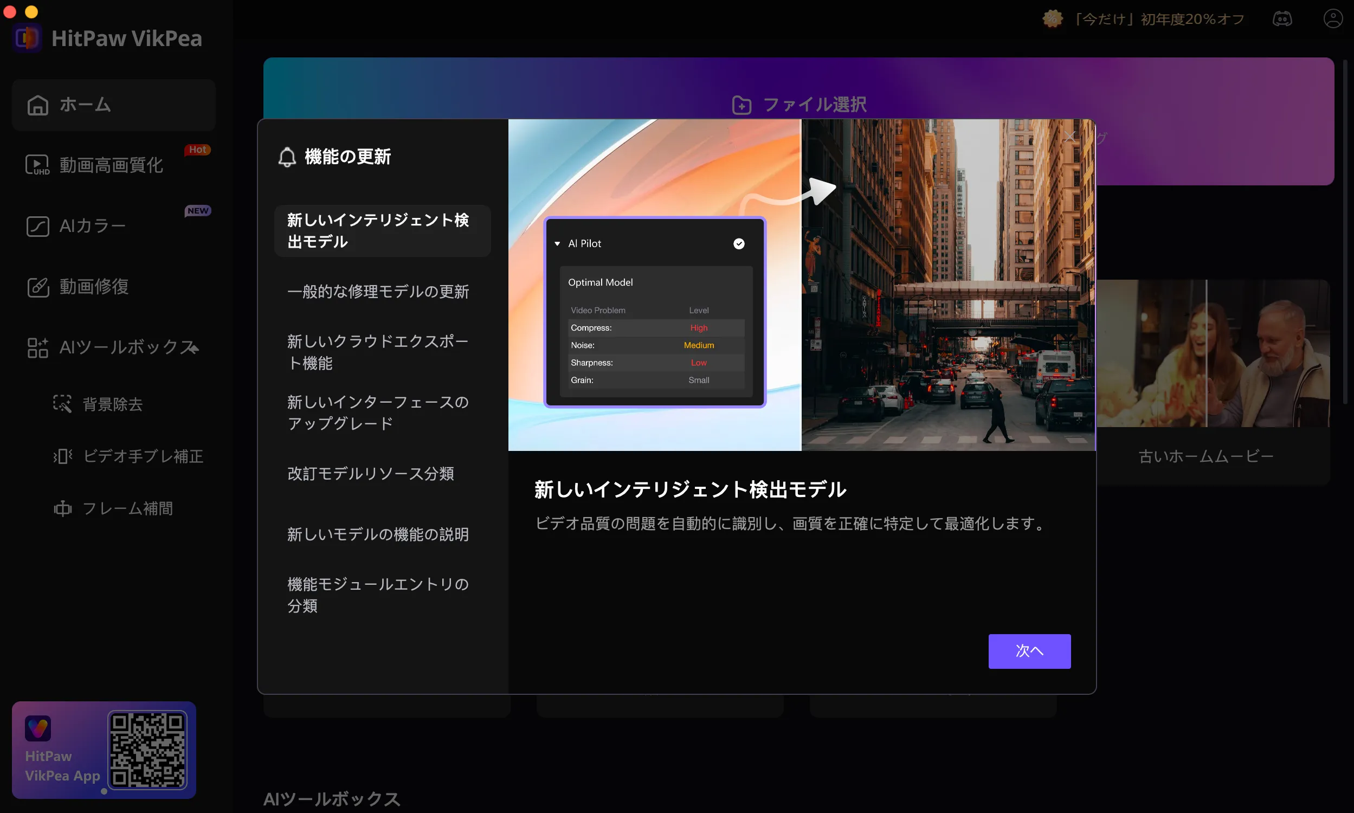
Task: Open the ホーム home sidebar item
Action: click(113, 105)
